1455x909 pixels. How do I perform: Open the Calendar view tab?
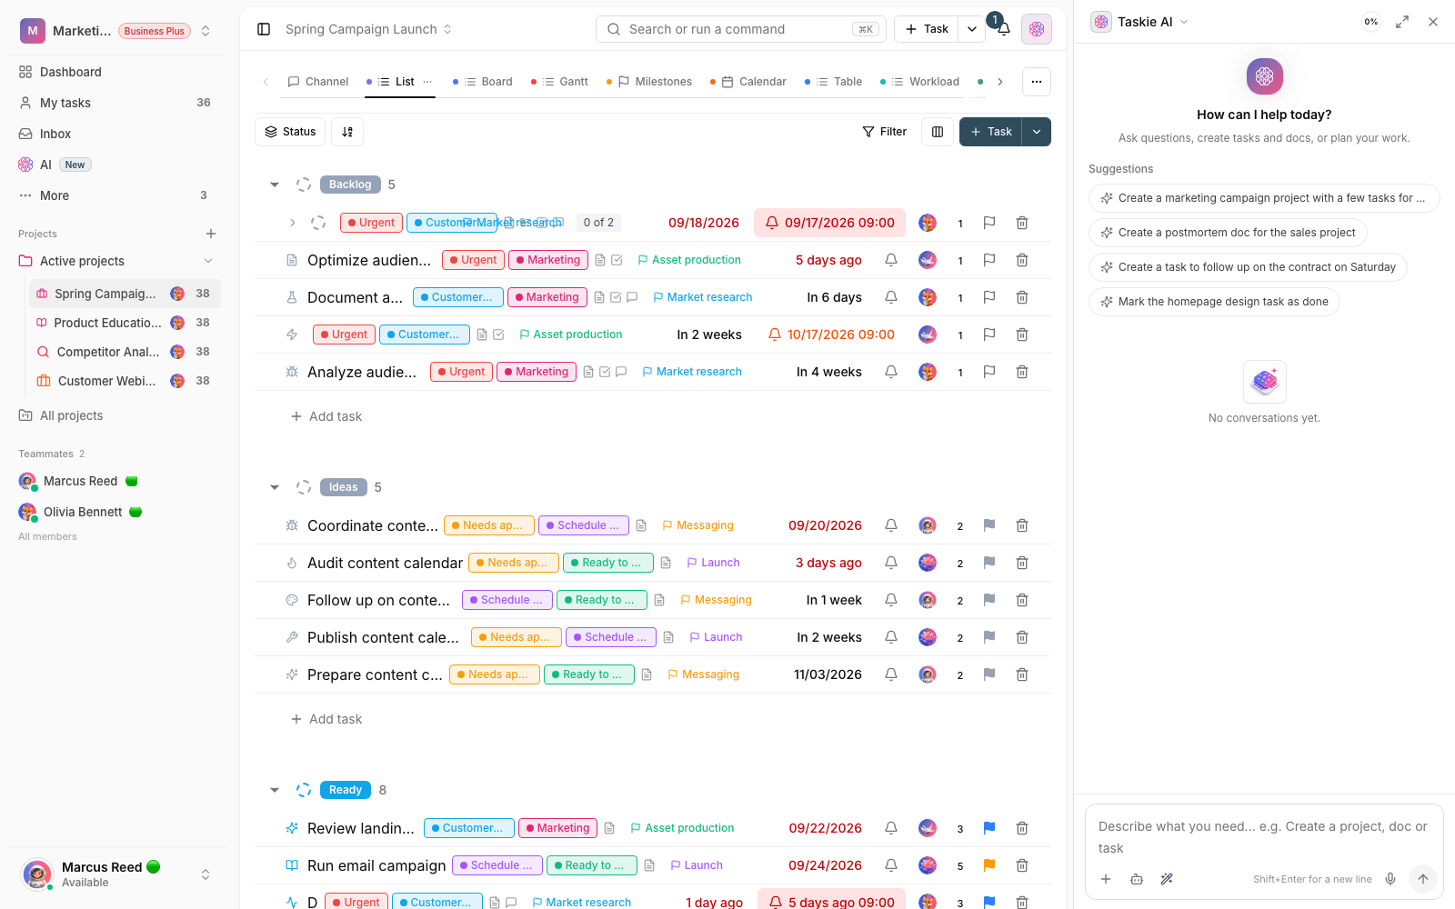point(748,82)
